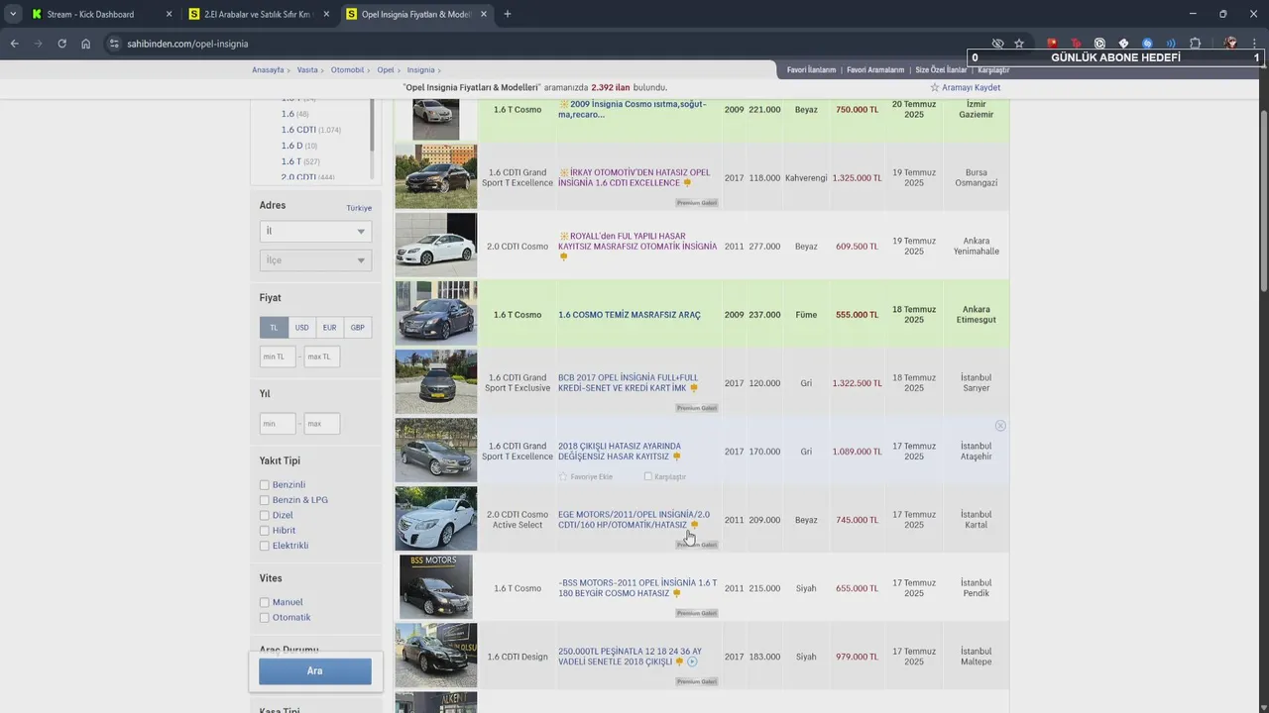Tick the Hibrit checkbox

tap(265, 531)
